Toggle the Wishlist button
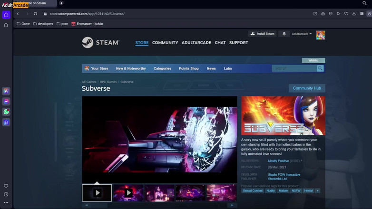The image size is (372, 209). click(x=313, y=60)
